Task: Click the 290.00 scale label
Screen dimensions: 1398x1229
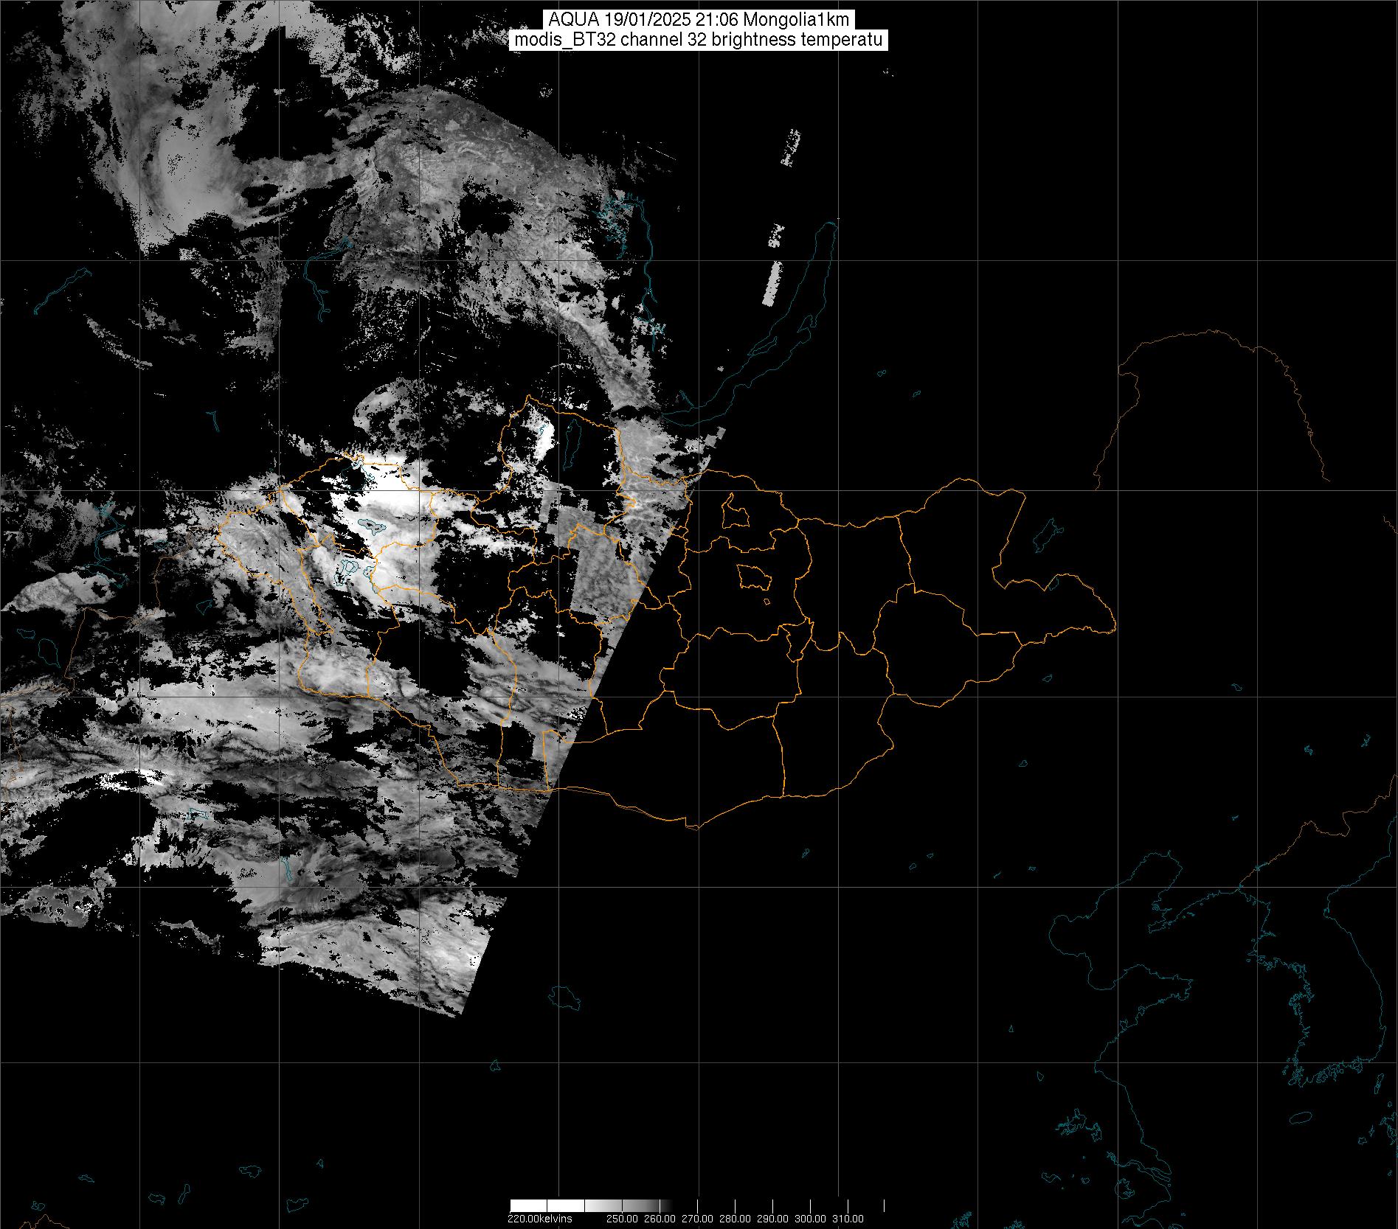Action: coord(772,1219)
